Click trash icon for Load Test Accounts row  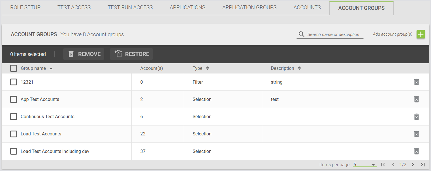[x=416, y=134]
